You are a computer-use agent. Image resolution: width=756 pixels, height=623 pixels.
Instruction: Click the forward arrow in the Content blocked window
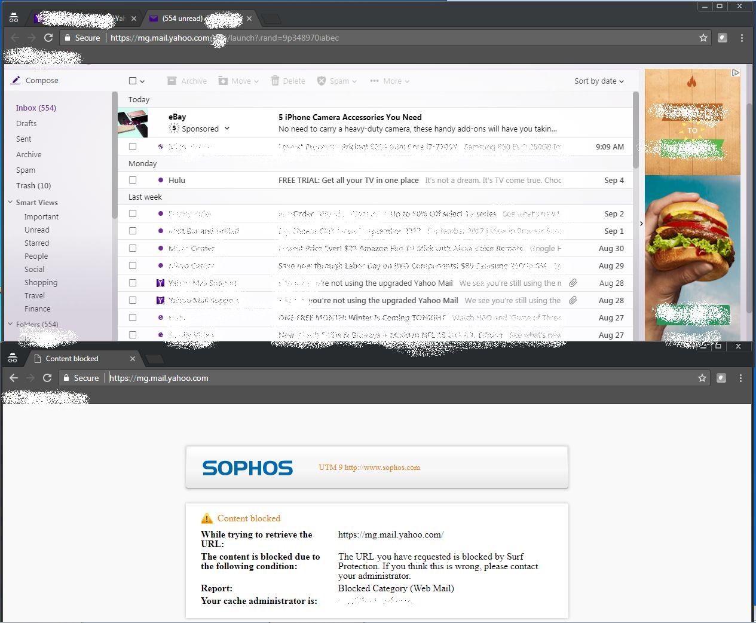coord(30,378)
